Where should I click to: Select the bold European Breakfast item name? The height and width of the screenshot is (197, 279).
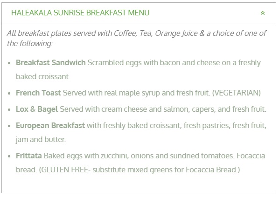tap(50, 125)
